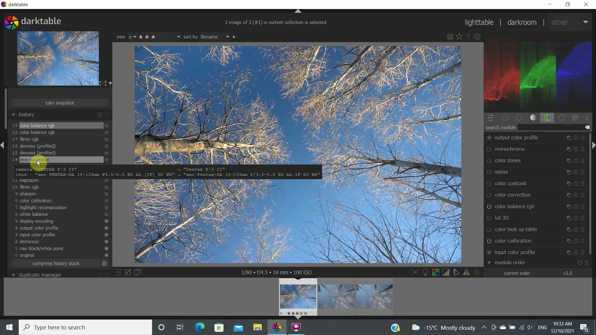Screen dimensions: 596x335
Task: Open effect modules group
Action: point(575,118)
